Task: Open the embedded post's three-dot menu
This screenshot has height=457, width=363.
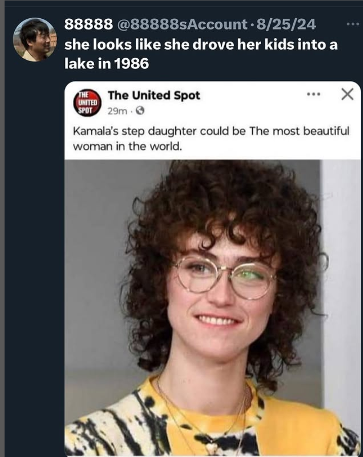Action: 314,94
